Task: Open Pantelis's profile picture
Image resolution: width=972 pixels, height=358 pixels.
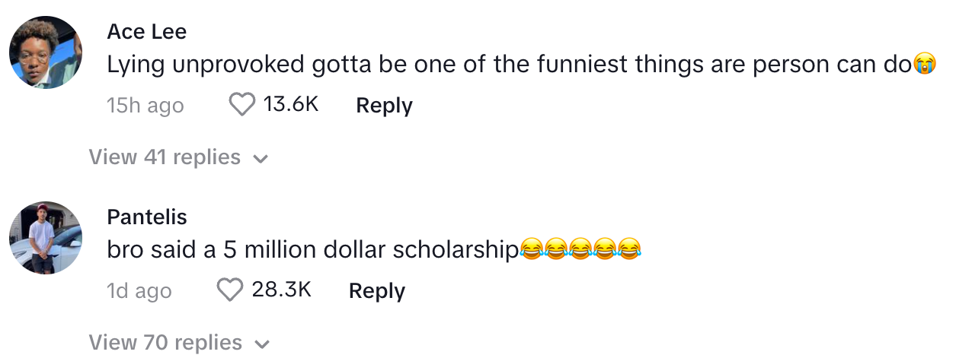Action: click(46, 238)
